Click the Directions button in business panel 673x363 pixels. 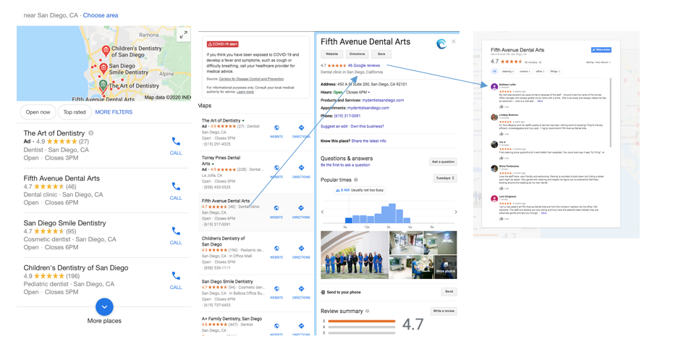pos(357,54)
